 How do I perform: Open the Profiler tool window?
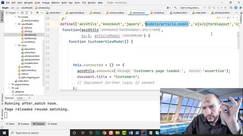click(52, 124)
